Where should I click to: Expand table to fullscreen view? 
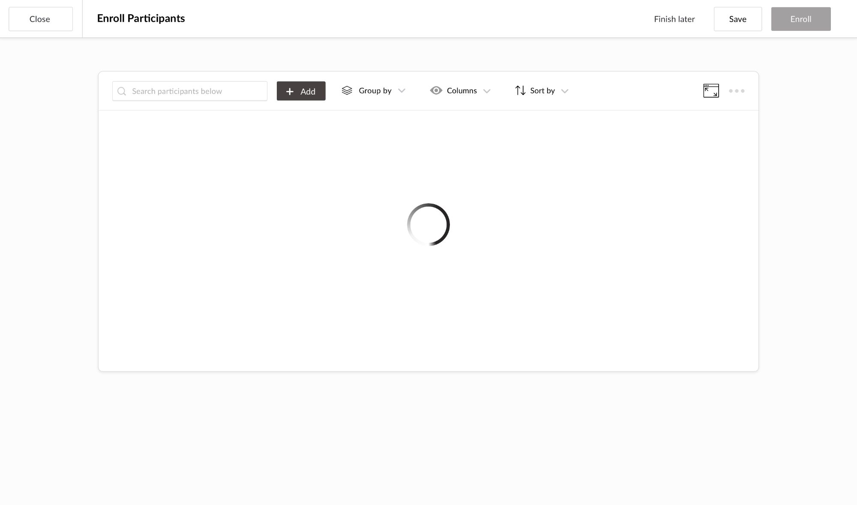tap(711, 91)
